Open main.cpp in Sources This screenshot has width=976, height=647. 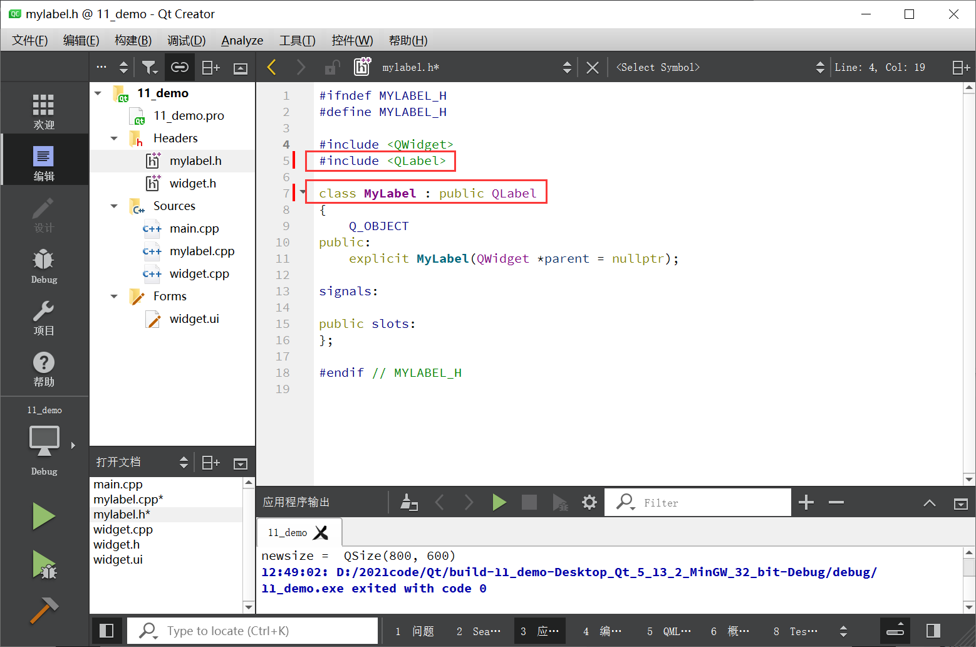pos(194,228)
